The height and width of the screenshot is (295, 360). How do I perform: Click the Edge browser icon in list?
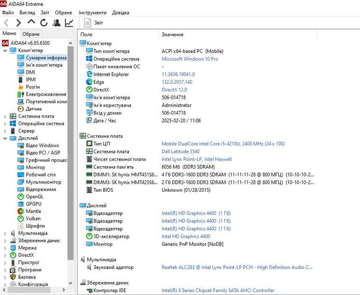[89, 82]
